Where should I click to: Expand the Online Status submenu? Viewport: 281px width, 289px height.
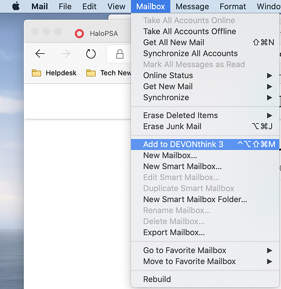[205, 75]
